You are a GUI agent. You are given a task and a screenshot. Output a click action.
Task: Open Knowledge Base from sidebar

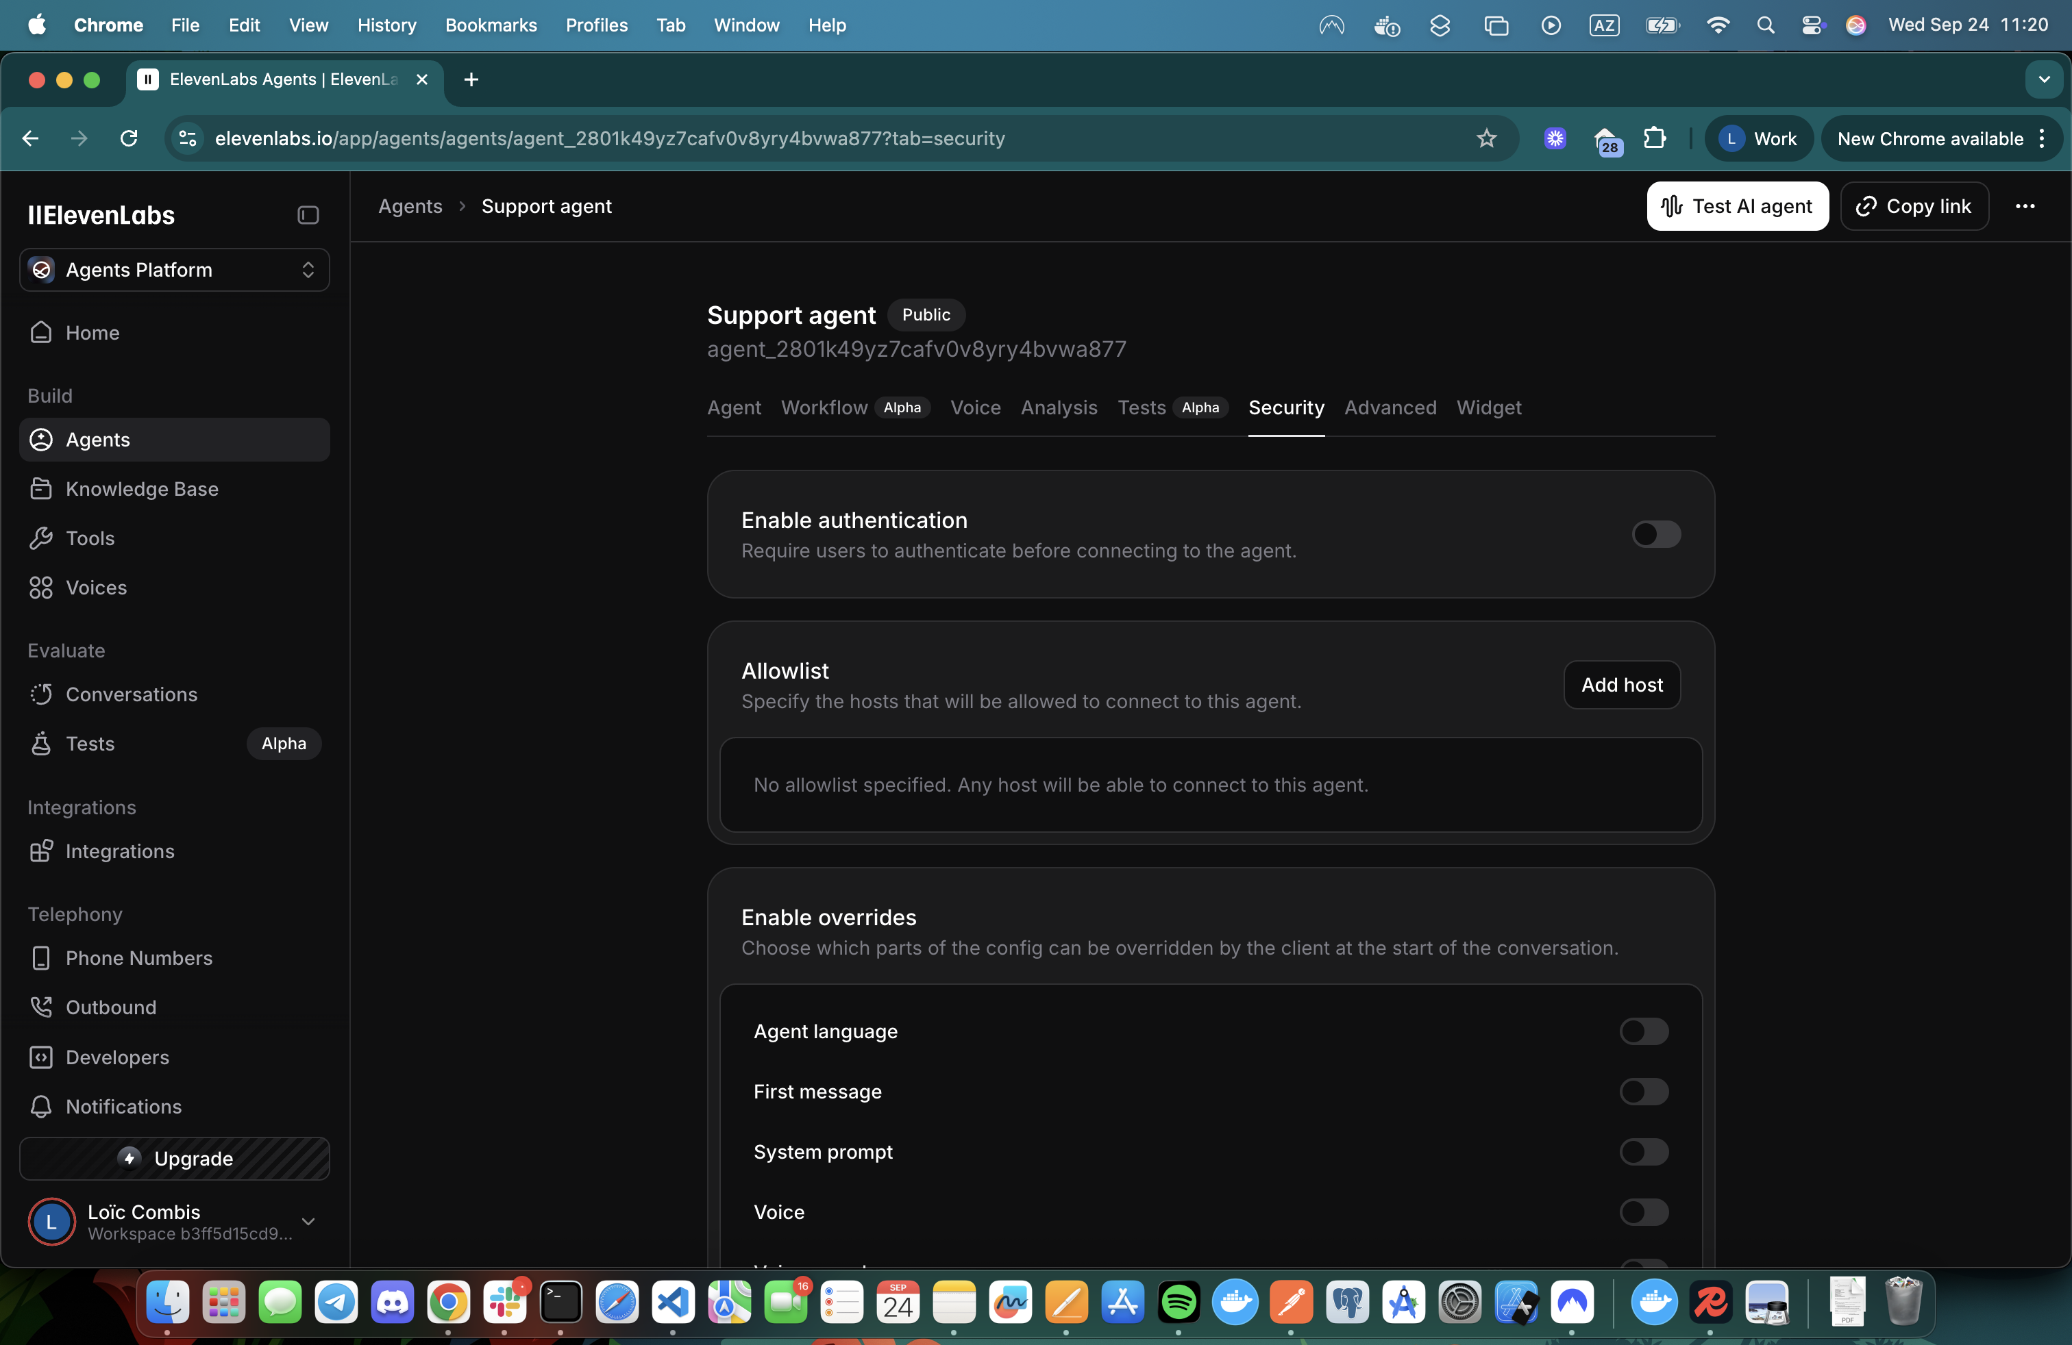[x=141, y=489]
